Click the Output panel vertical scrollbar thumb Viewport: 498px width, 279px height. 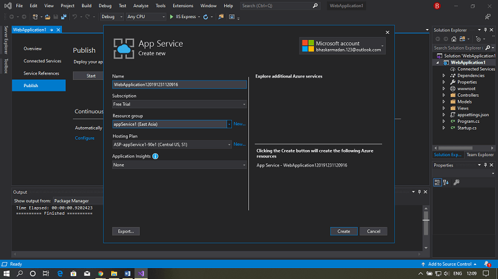click(426, 223)
